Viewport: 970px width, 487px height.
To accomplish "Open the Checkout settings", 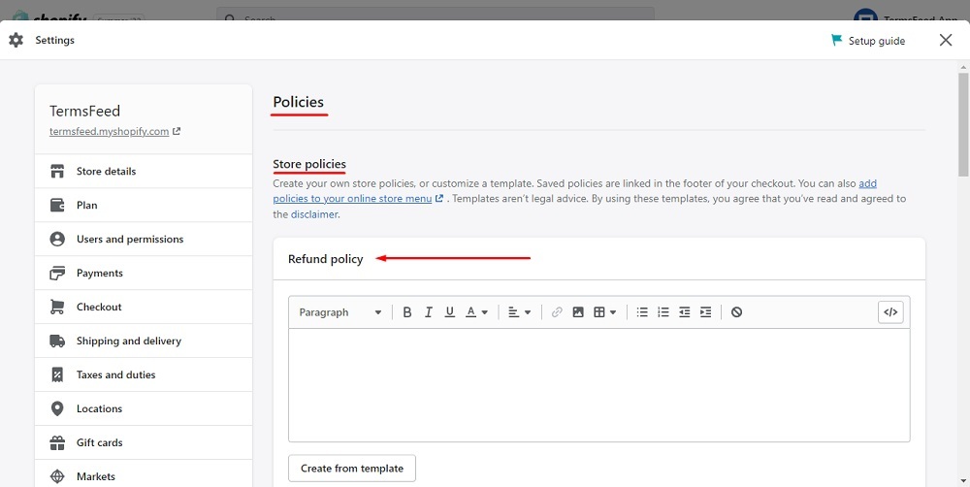I will tap(144, 307).
